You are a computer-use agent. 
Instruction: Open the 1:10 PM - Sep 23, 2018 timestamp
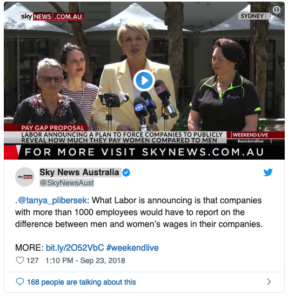tap(85, 260)
